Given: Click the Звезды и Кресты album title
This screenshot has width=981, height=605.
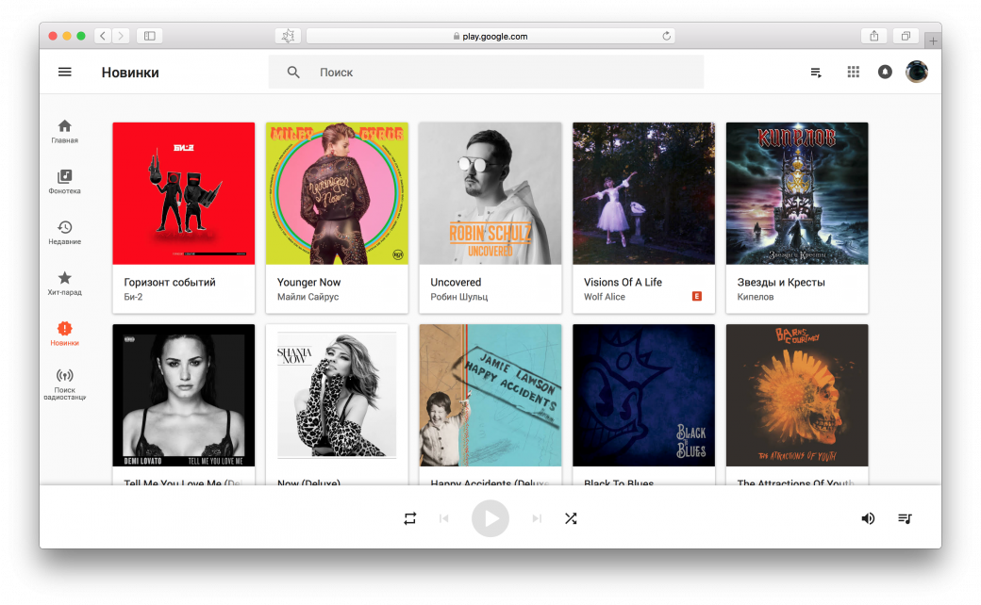Looking at the screenshot, I should tap(781, 283).
